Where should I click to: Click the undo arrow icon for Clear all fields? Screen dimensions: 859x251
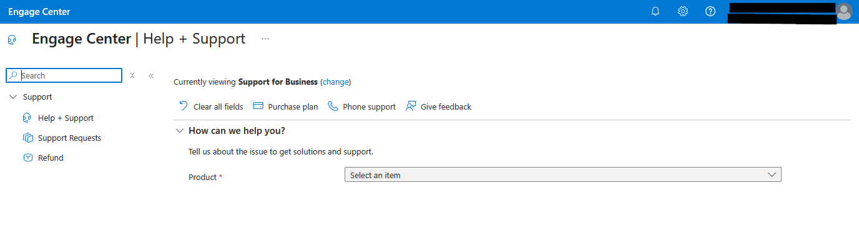(x=184, y=106)
